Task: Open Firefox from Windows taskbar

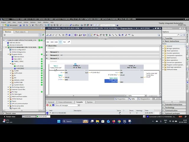Action: (114, 121)
